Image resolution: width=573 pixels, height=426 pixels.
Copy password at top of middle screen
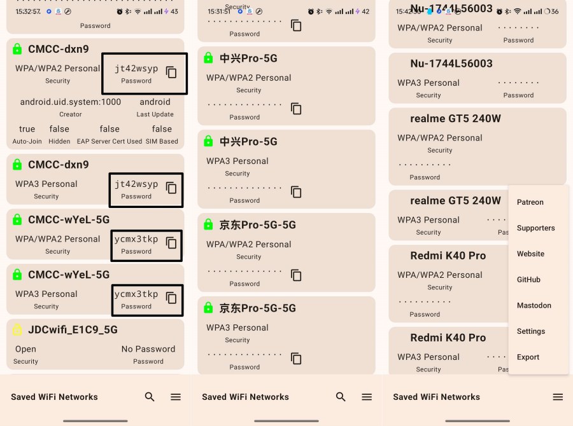[x=296, y=25]
